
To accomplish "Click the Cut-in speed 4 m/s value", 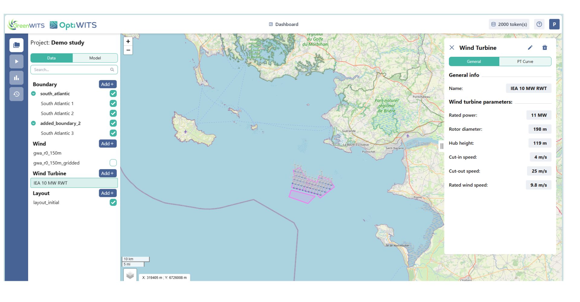I will pos(540,157).
